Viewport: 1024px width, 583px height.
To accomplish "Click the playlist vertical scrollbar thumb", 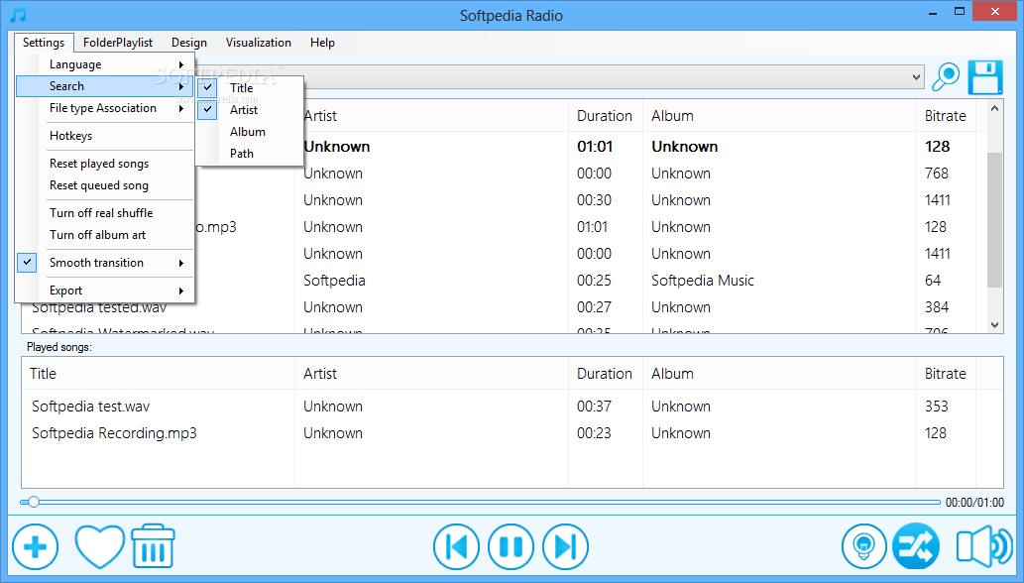I will click(x=994, y=220).
